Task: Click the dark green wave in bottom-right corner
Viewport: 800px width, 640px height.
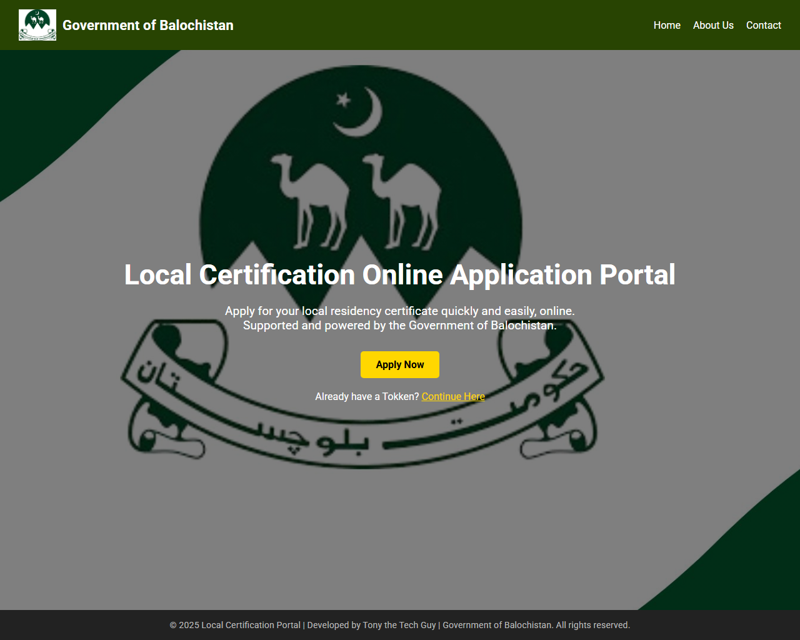Action: pos(750,556)
